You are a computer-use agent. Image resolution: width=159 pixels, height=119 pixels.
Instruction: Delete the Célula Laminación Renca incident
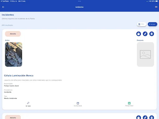152,34
